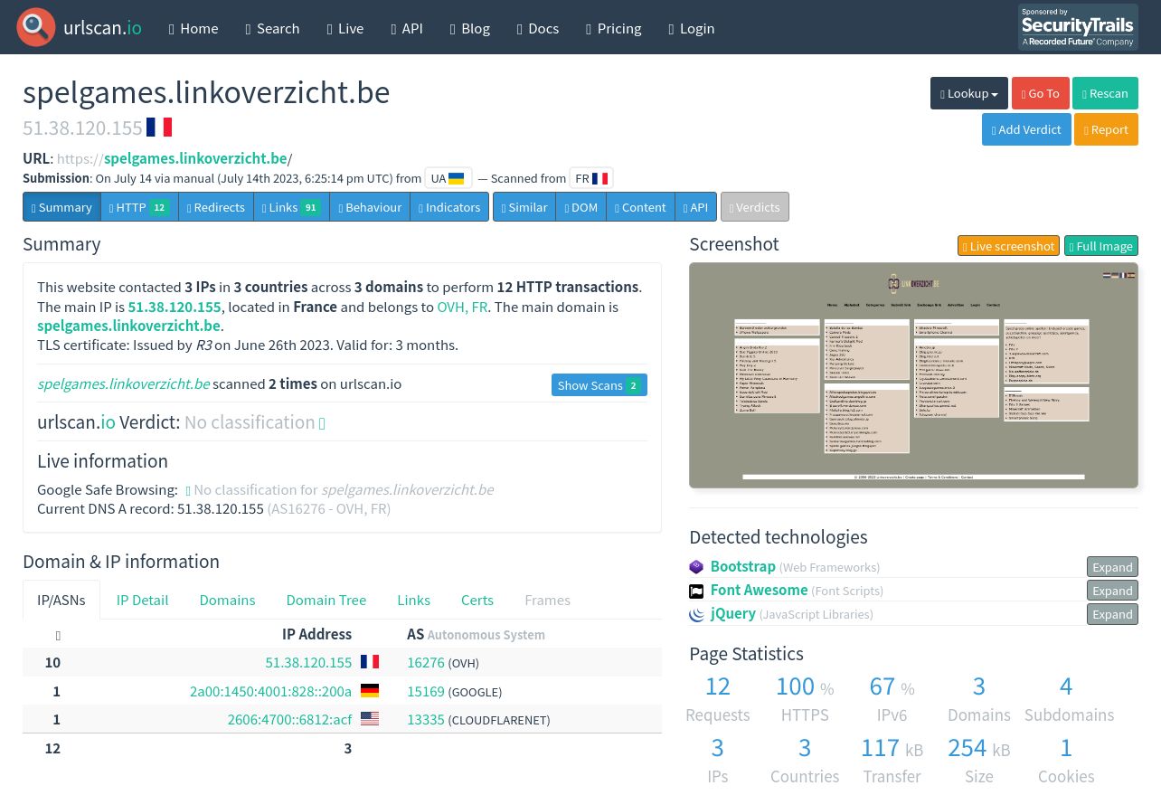Screen dimensions: 1161x795
Task: Open the Content tab
Action: coord(640,206)
